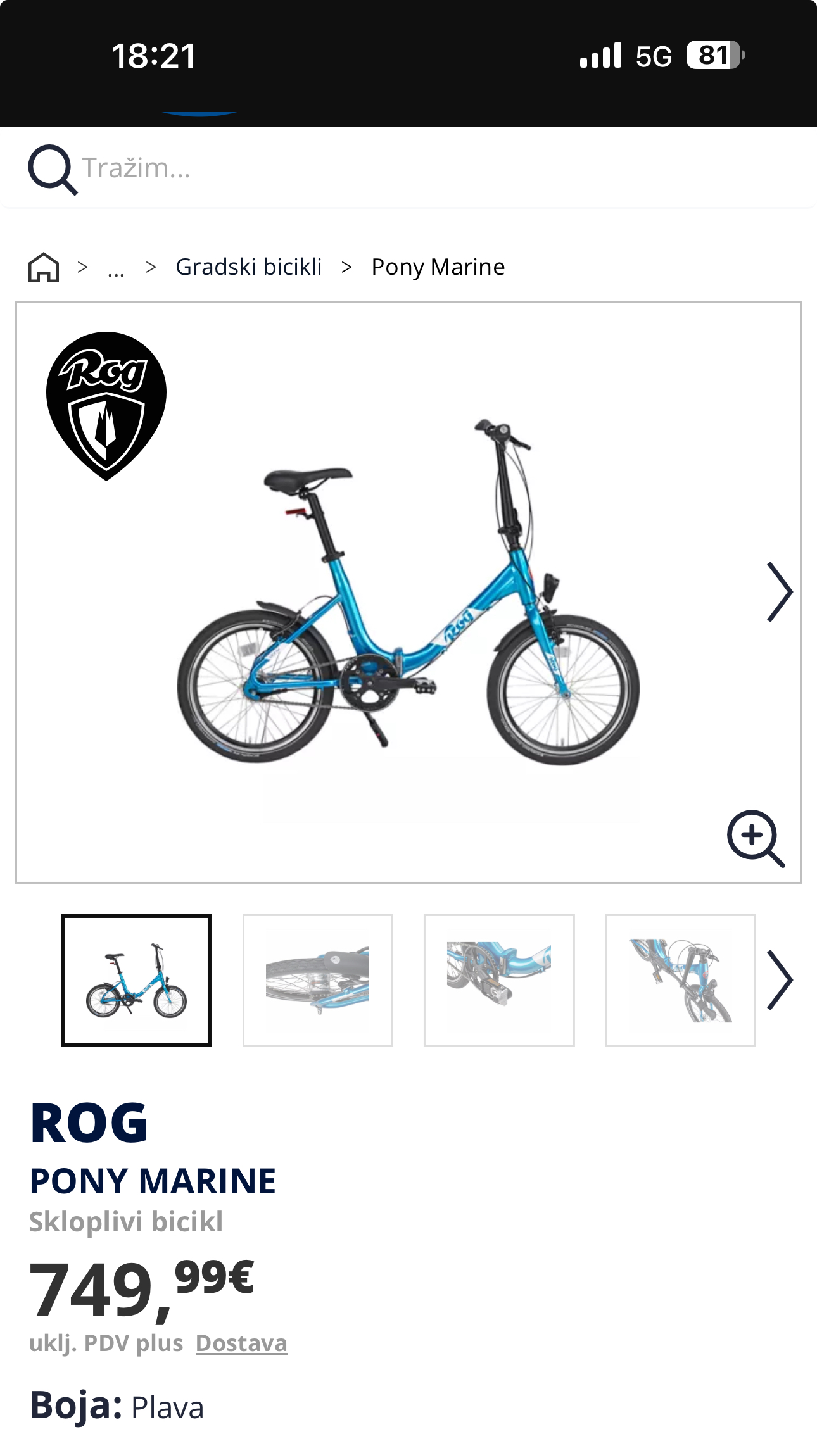Viewport: 817px width, 1446px height.
Task: Click the main blue bicycle image
Action: pyautogui.click(x=408, y=592)
